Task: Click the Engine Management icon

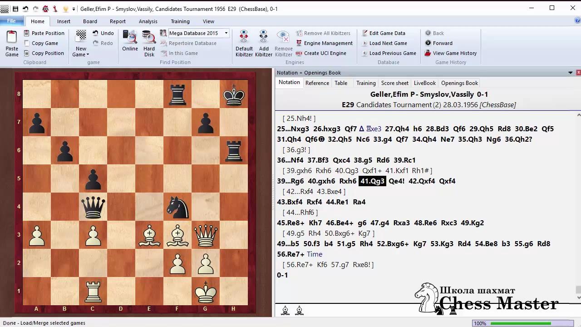Action: [x=299, y=43]
